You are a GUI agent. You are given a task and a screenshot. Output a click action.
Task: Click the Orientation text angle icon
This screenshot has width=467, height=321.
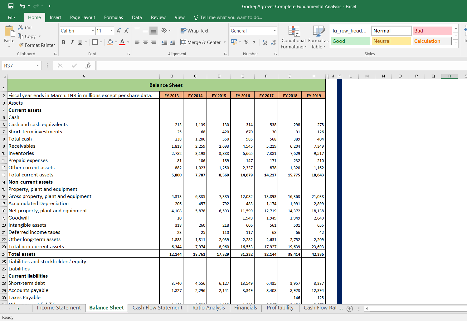point(164,31)
